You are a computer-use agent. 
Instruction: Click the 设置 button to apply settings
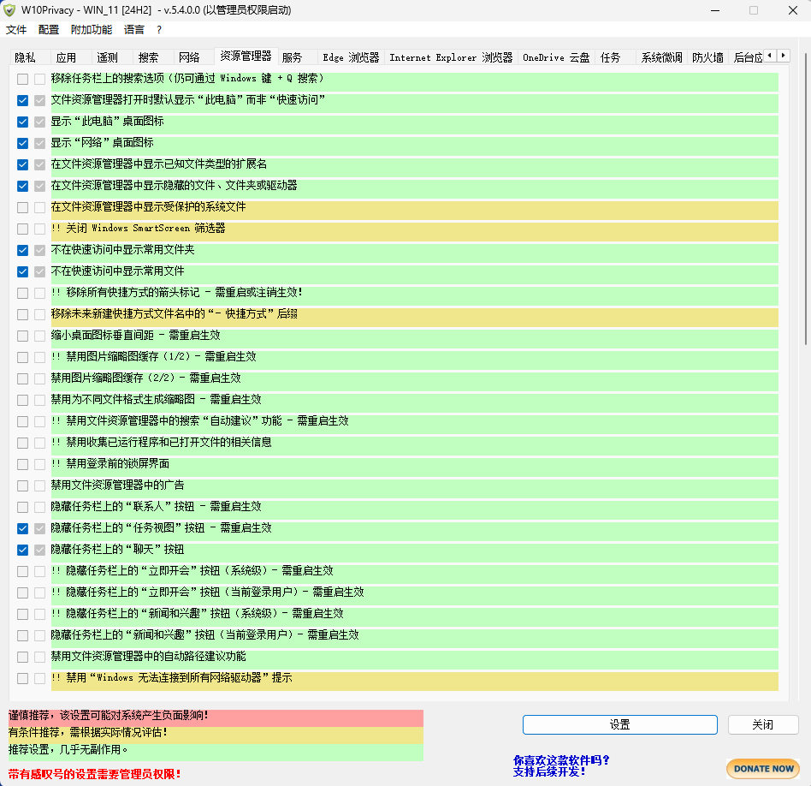pos(619,724)
